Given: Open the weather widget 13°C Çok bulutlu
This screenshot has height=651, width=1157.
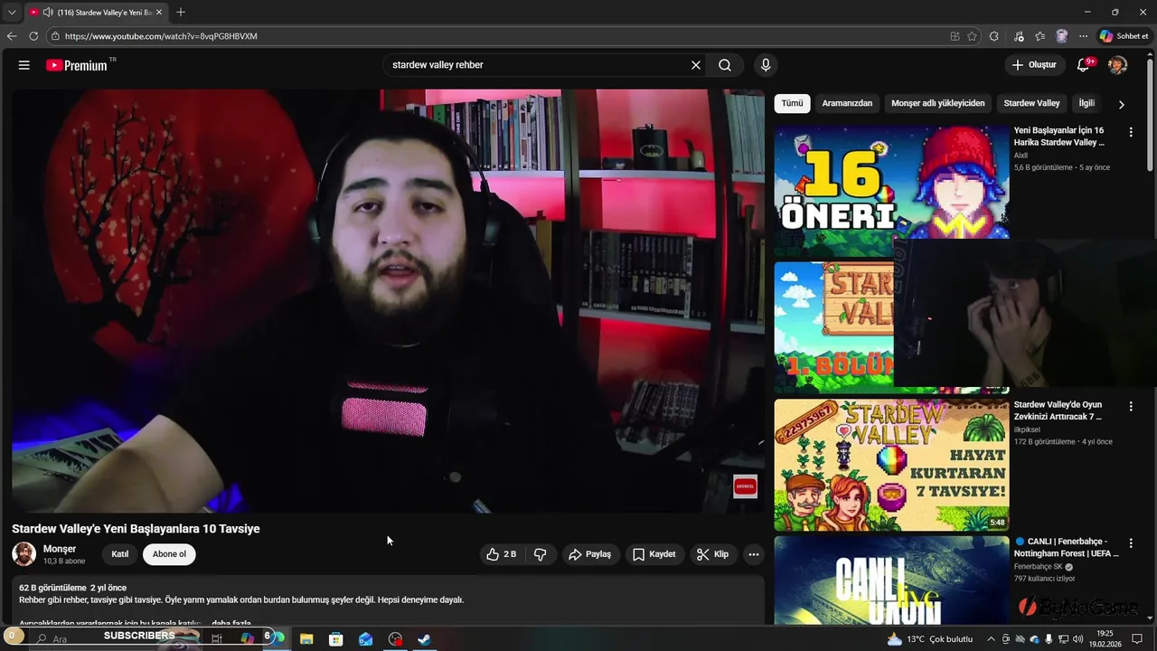Looking at the screenshot, I should point(930,639).
